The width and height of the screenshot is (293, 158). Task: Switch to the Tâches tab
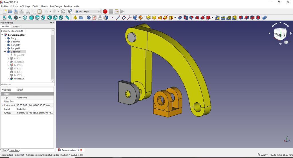click(16, 27)
